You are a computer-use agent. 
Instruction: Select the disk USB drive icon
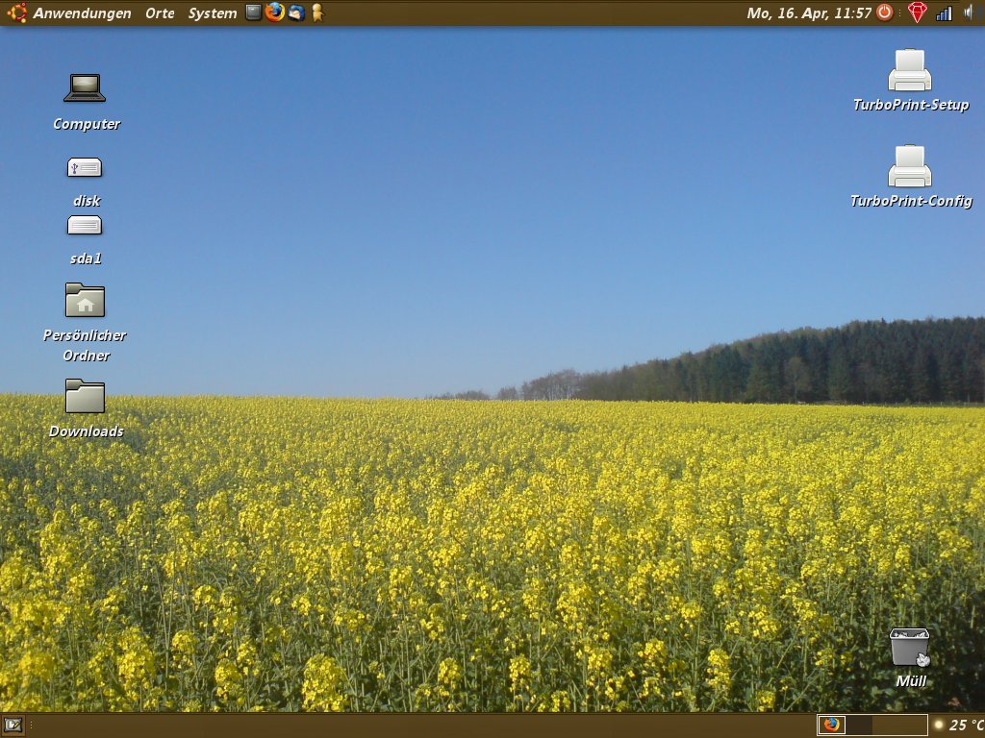coord(85,167)
